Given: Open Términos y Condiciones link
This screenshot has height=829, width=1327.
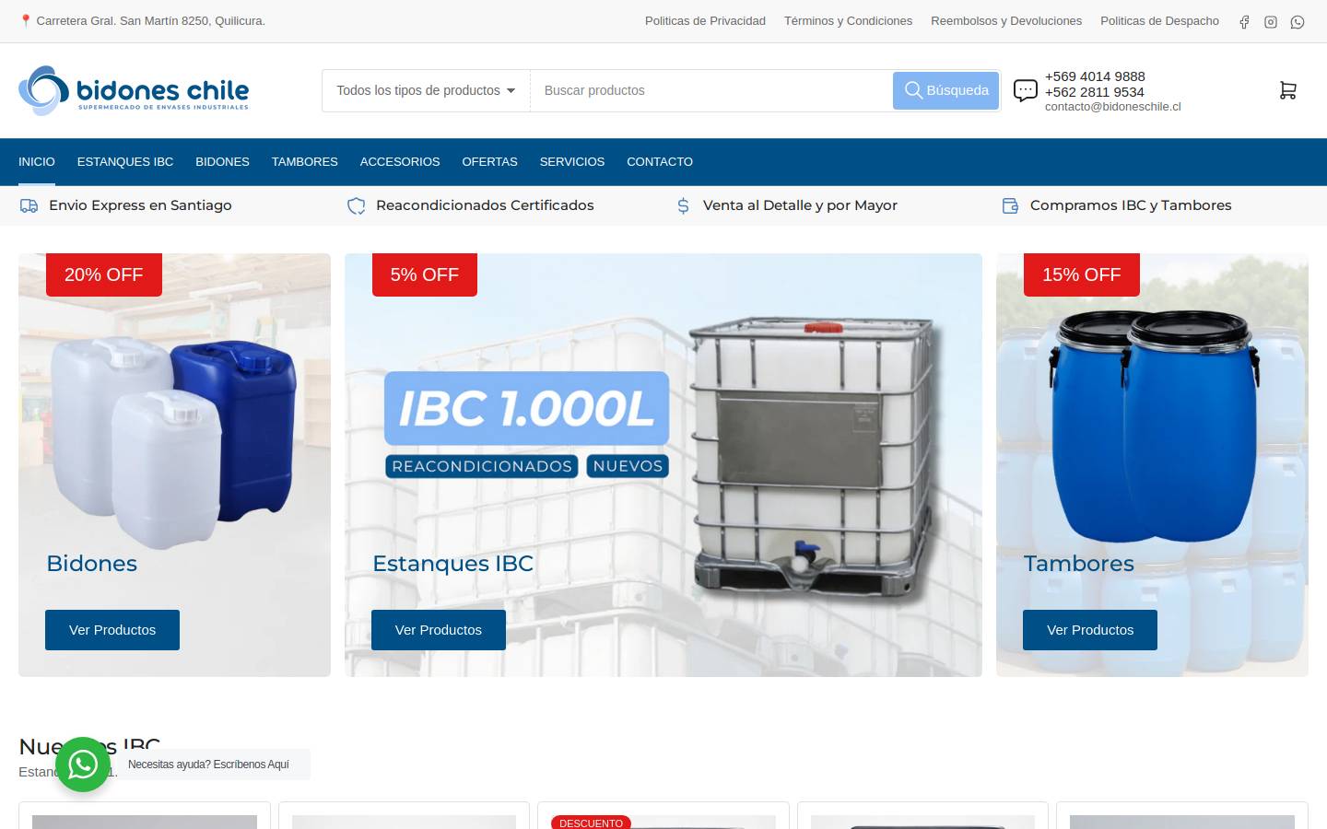Looking at the screenshot, I should tap(848, 21).
